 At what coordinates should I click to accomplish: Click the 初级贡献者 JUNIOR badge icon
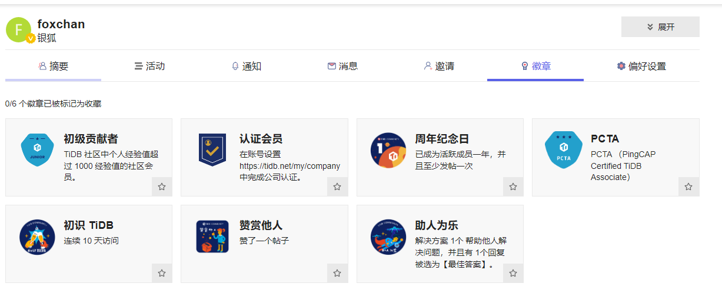coord(37,150)
